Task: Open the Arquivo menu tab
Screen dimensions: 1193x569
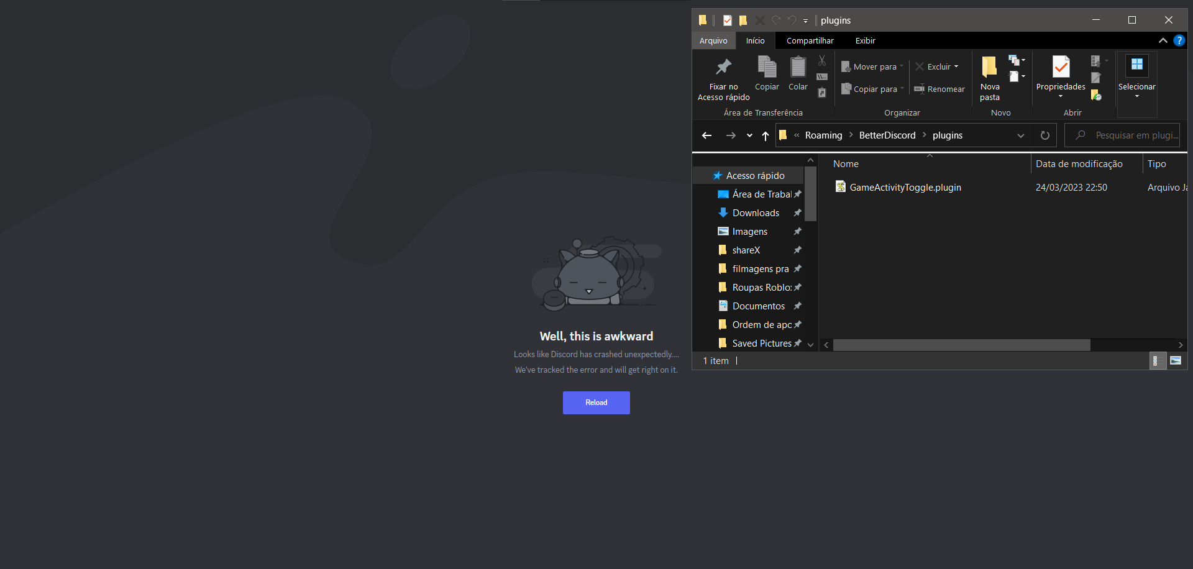Action: point(713,40)
